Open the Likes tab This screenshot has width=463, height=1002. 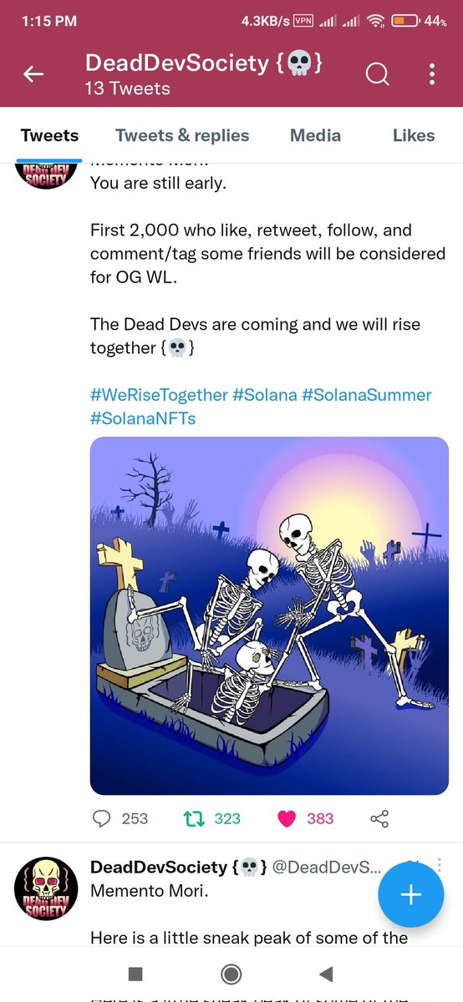[414, 135]
